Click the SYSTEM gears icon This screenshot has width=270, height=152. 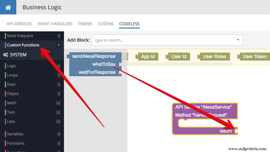point(5,55)
